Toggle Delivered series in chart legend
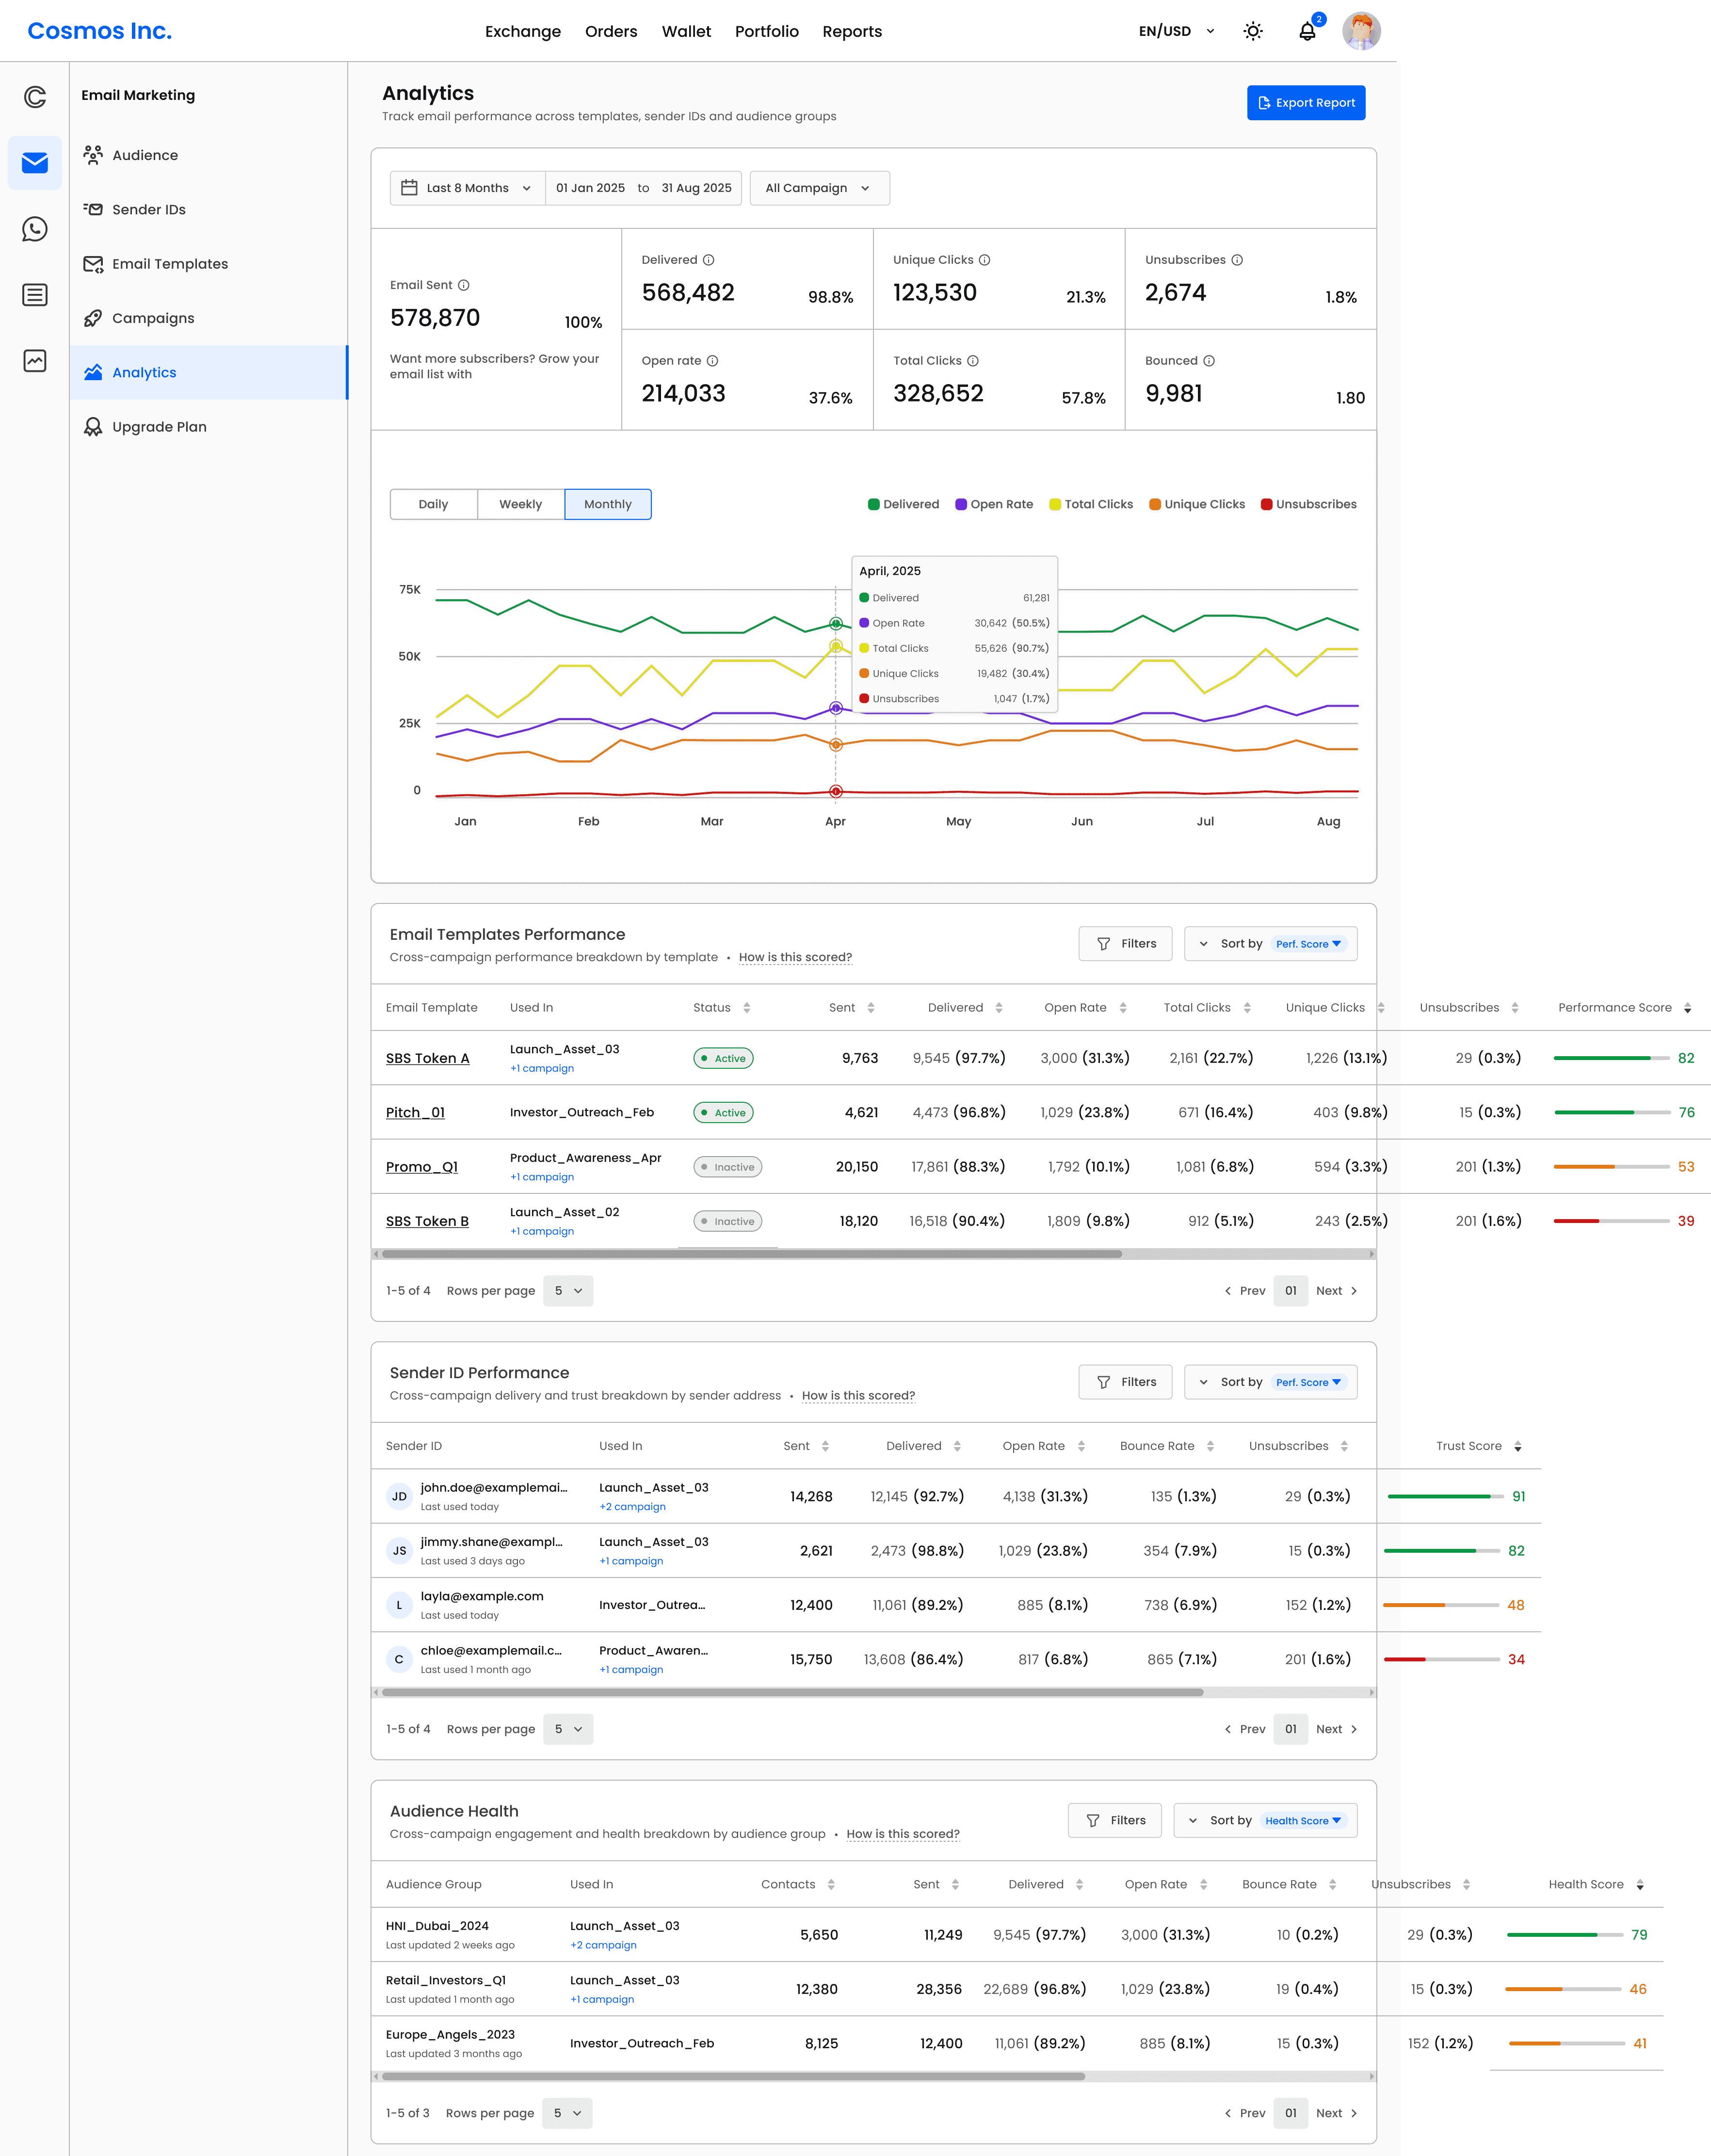The height and width of the screenshot is (2156, 1711). pyautogui.click(x=903, y=504)
